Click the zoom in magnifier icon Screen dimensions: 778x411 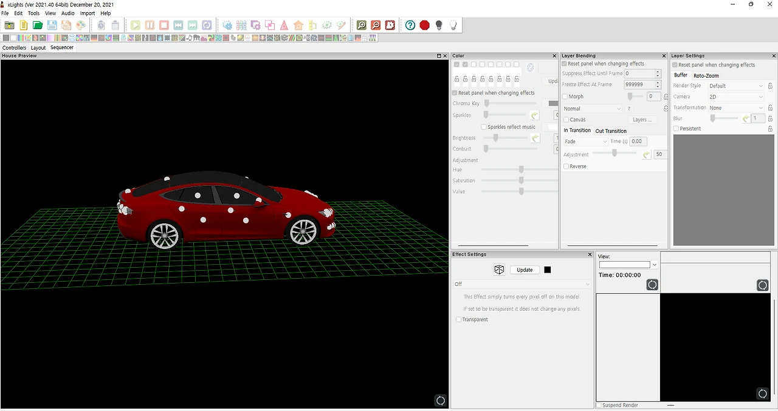click(x=362, y=25)
